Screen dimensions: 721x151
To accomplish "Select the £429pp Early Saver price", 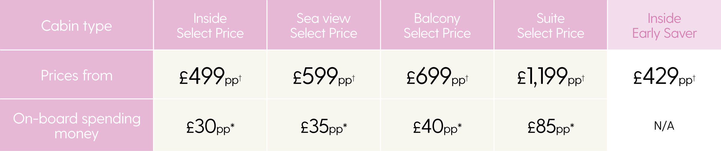I will [x=664, y=76].
